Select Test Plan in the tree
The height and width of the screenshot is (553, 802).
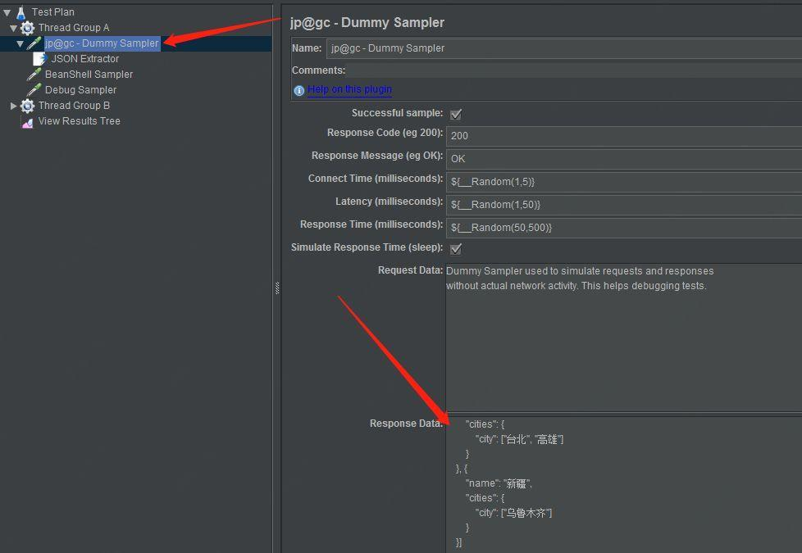point(52,11)
